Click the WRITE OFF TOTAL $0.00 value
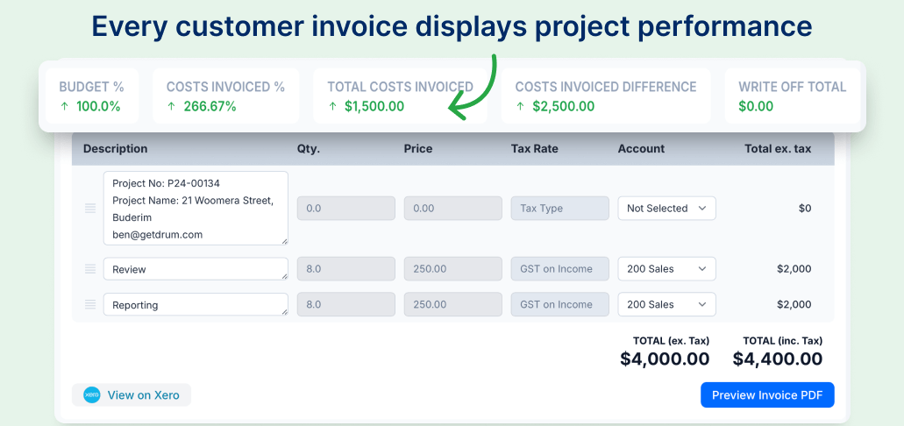 click(756, 106)
